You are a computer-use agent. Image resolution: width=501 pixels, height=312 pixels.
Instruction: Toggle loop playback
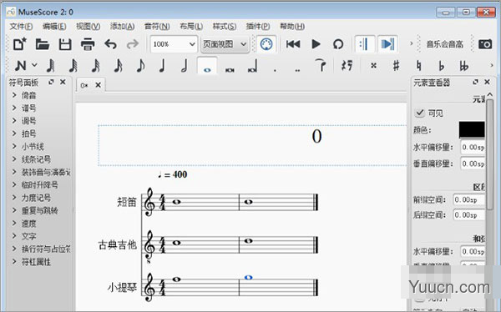(x=338, y=44)
